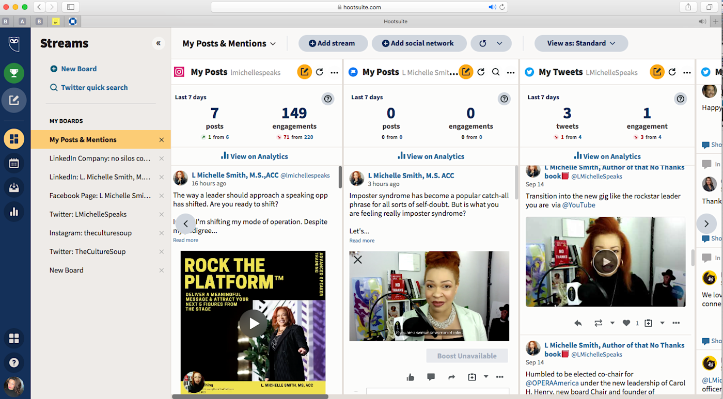This screenshot has width=723, height=399.
Task: Expand the refresh interval dropdown arrow
Action: click(499, 43)
